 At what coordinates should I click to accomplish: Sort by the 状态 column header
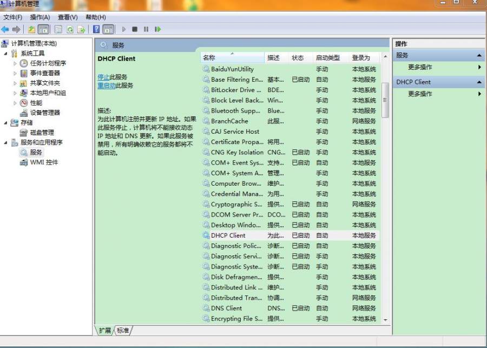pyautogui.click(x=301, y=58)
